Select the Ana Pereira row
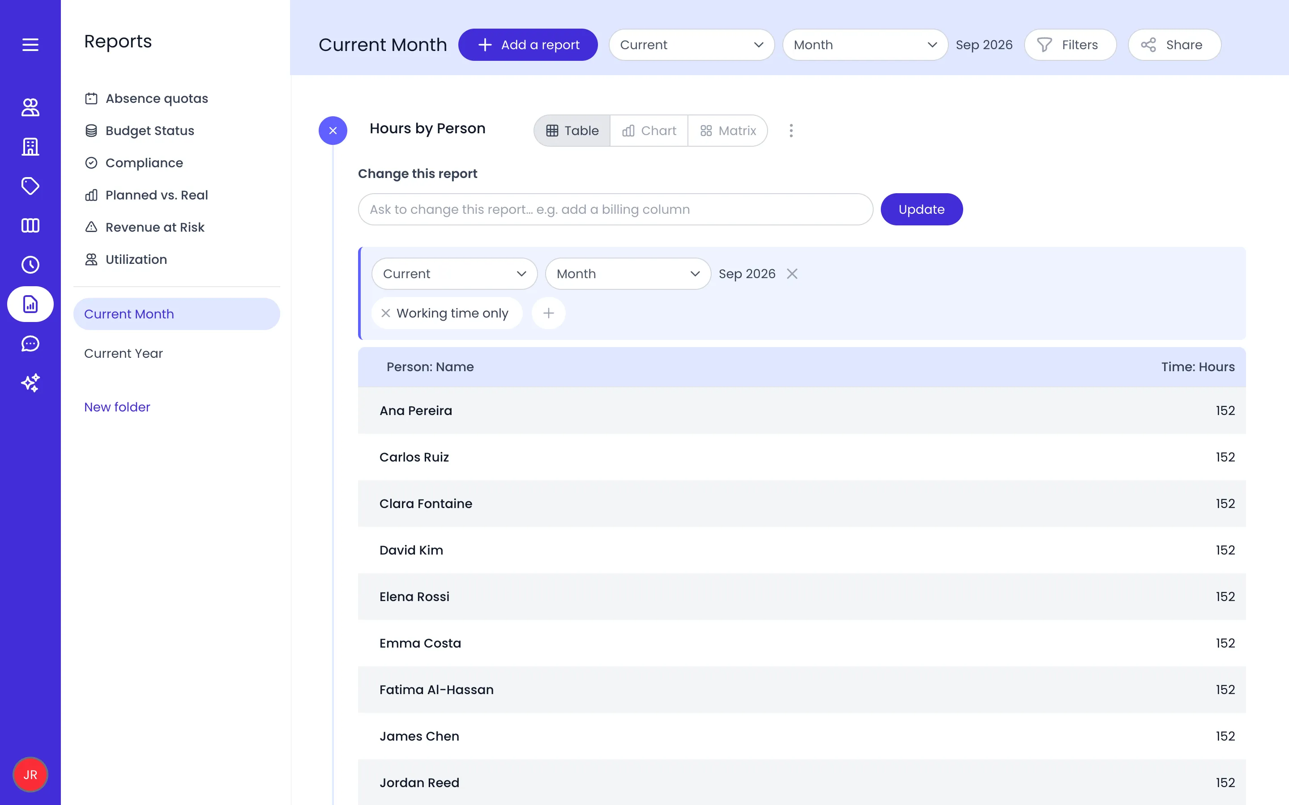 click(802, 411)
